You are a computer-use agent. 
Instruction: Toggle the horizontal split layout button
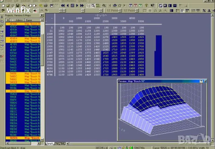pyautogui.click(x=175, y=6)
